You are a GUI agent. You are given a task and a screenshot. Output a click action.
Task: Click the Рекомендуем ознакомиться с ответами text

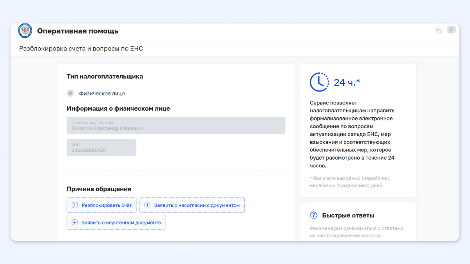click(356, 232)
